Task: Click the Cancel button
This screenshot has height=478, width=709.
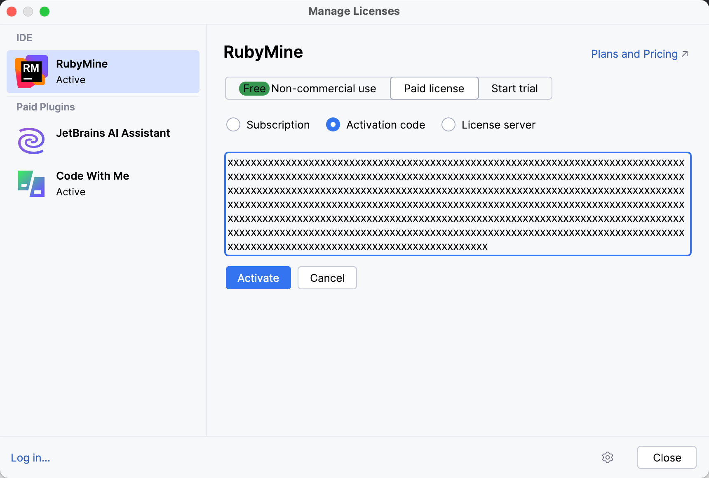Action: coord(327,278)
